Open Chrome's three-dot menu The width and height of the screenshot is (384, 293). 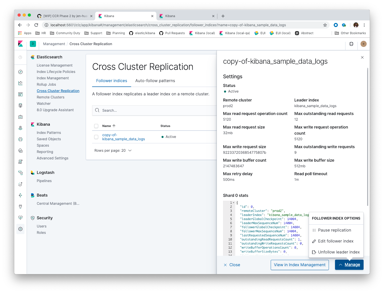click(364, 25)
